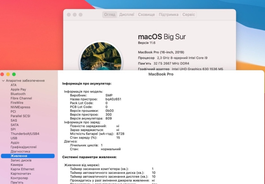Open the Сховище tab
This screenshot has height=184, width=265.
coord(146,14)
